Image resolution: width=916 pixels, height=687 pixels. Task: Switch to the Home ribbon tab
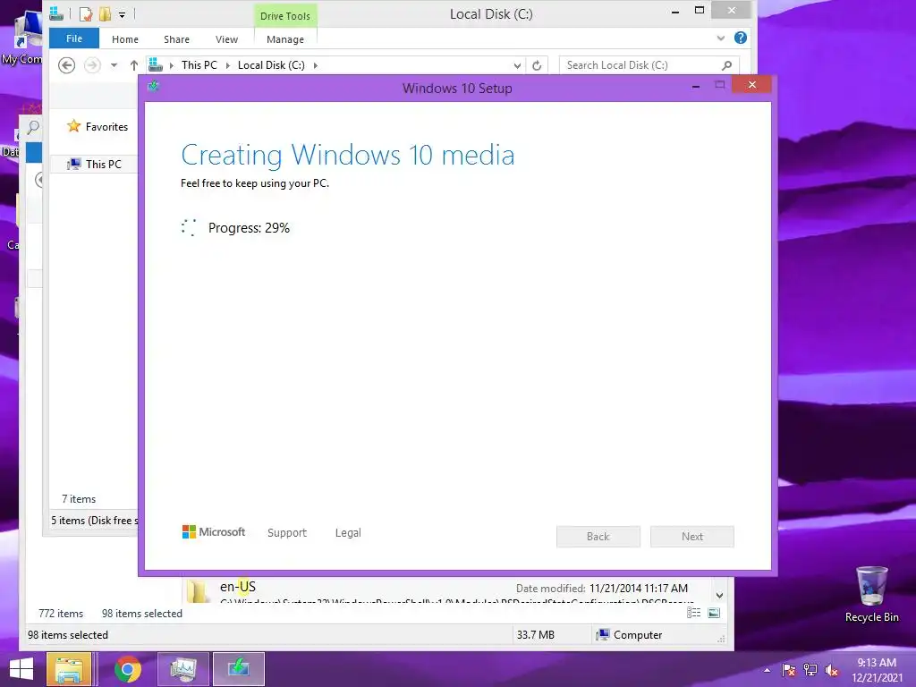(x=125, y=39)
